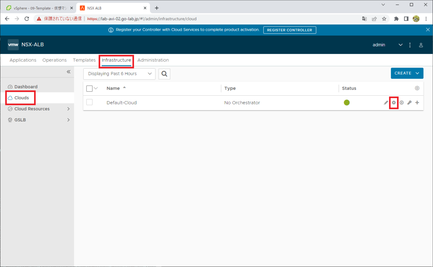Edit Default-Cloud with the pencil icon
This screenshot has height=267, width=433.
pyautogui.click(x=386, y=103)
